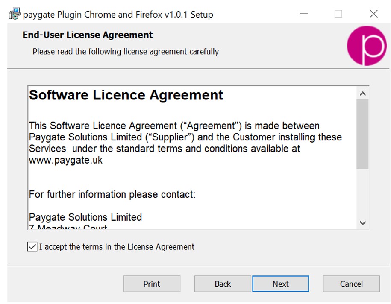Viewport: 391px width, 304px height.
Task: Uncheck I accept the terms checkbox
Action: [32, 247]
